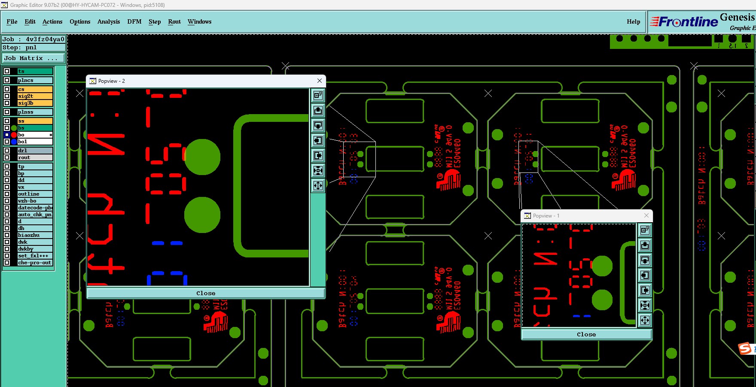Click Close button in Popview 2
756x387 pixels.
pyautogui.click(x=206, y=293)
